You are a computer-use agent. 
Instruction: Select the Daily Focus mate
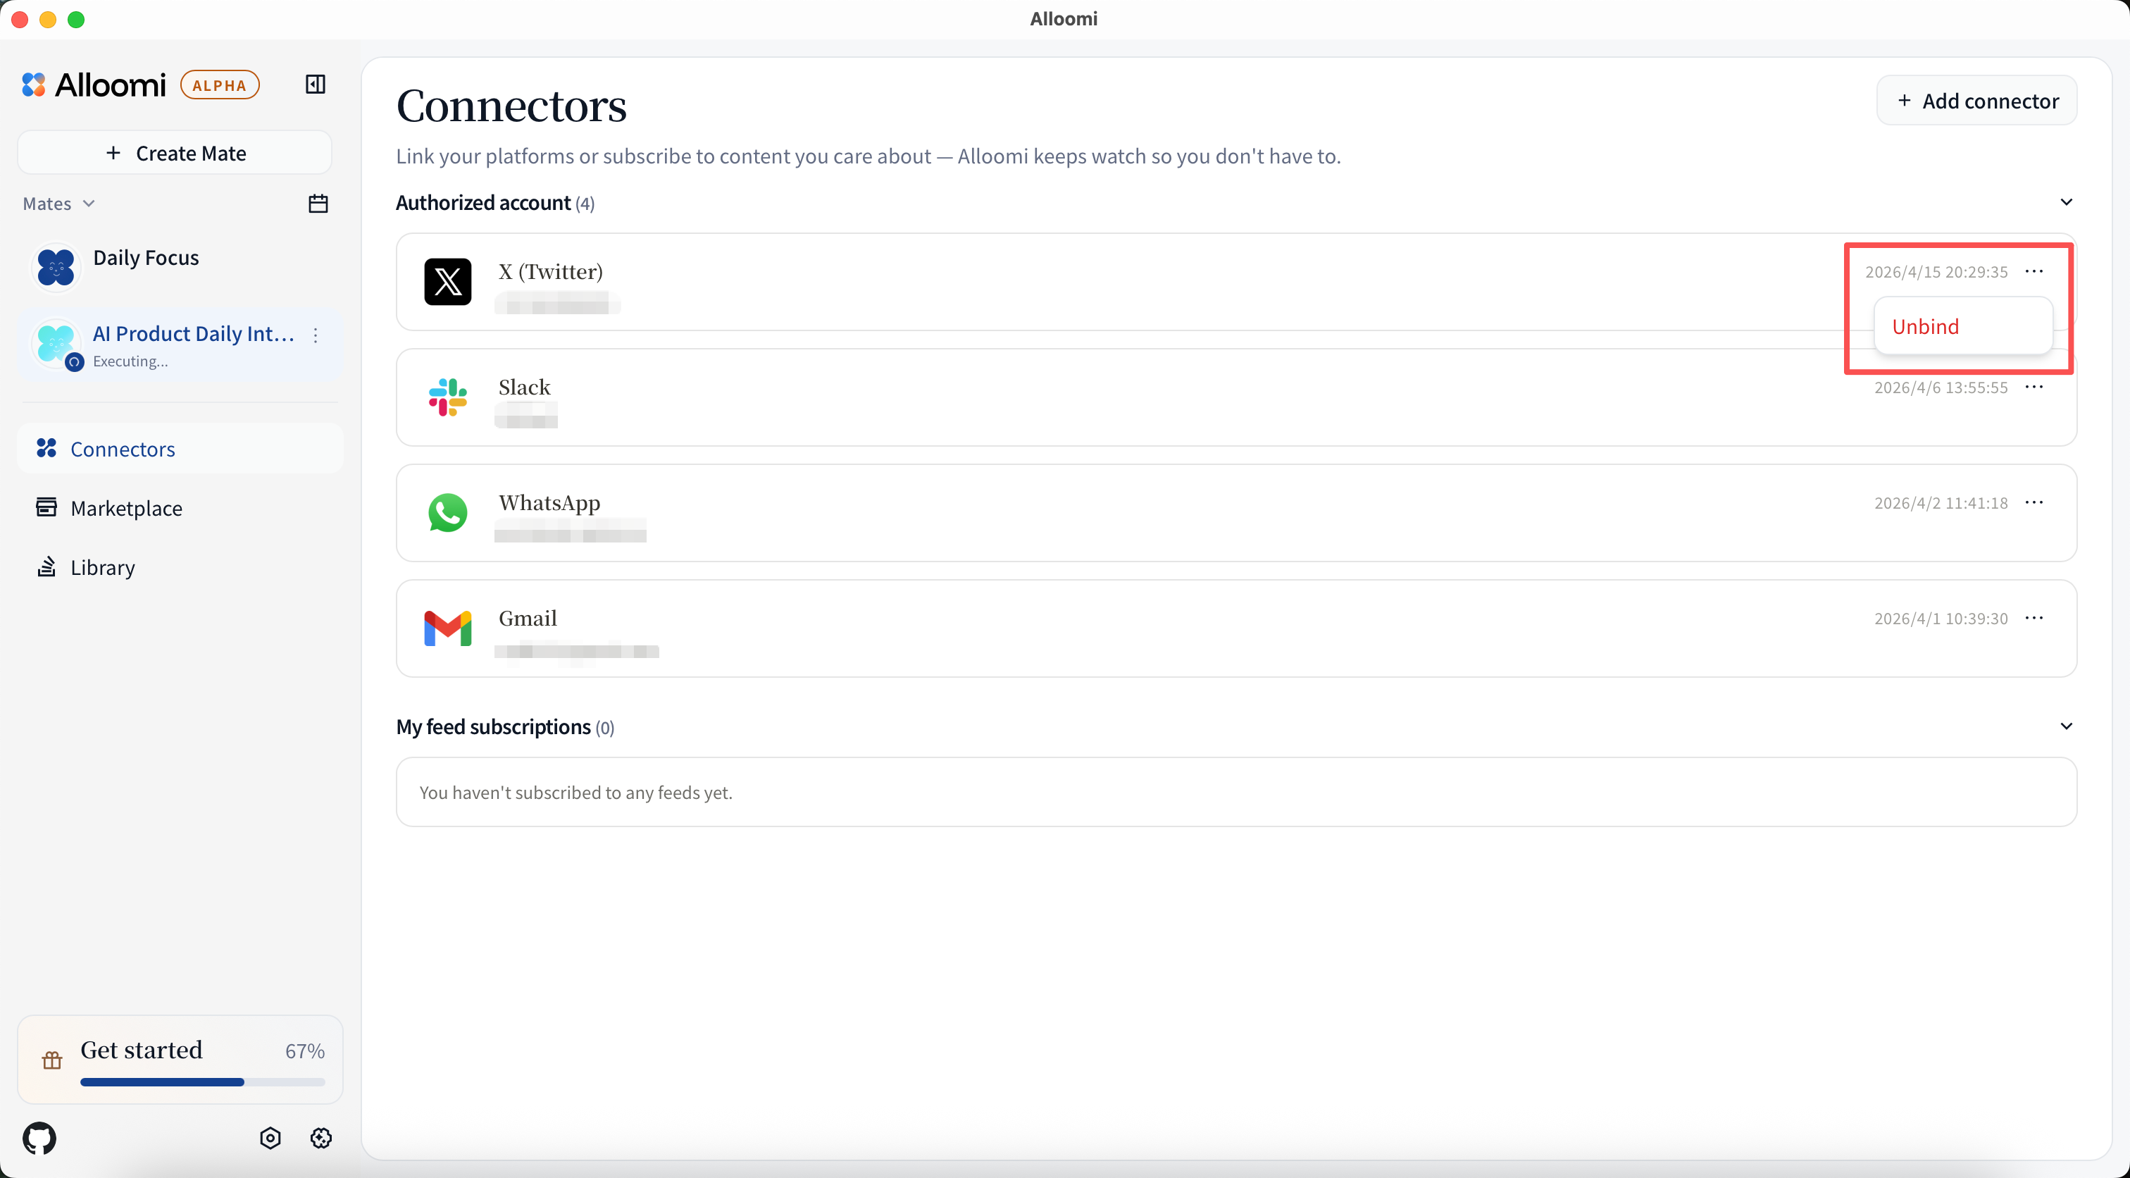(x=146, y=258)
